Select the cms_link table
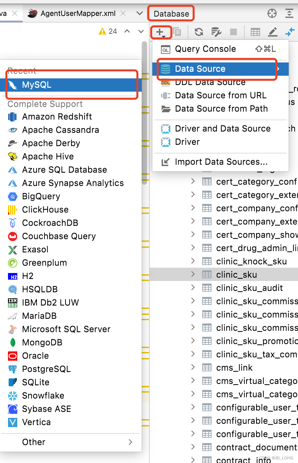Viewport: 298px width, 463px height. [x=234, y=368]
